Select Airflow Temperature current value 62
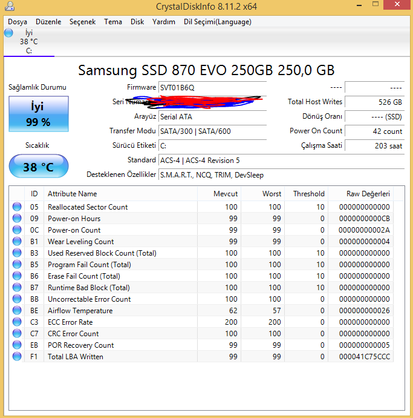 233,311
